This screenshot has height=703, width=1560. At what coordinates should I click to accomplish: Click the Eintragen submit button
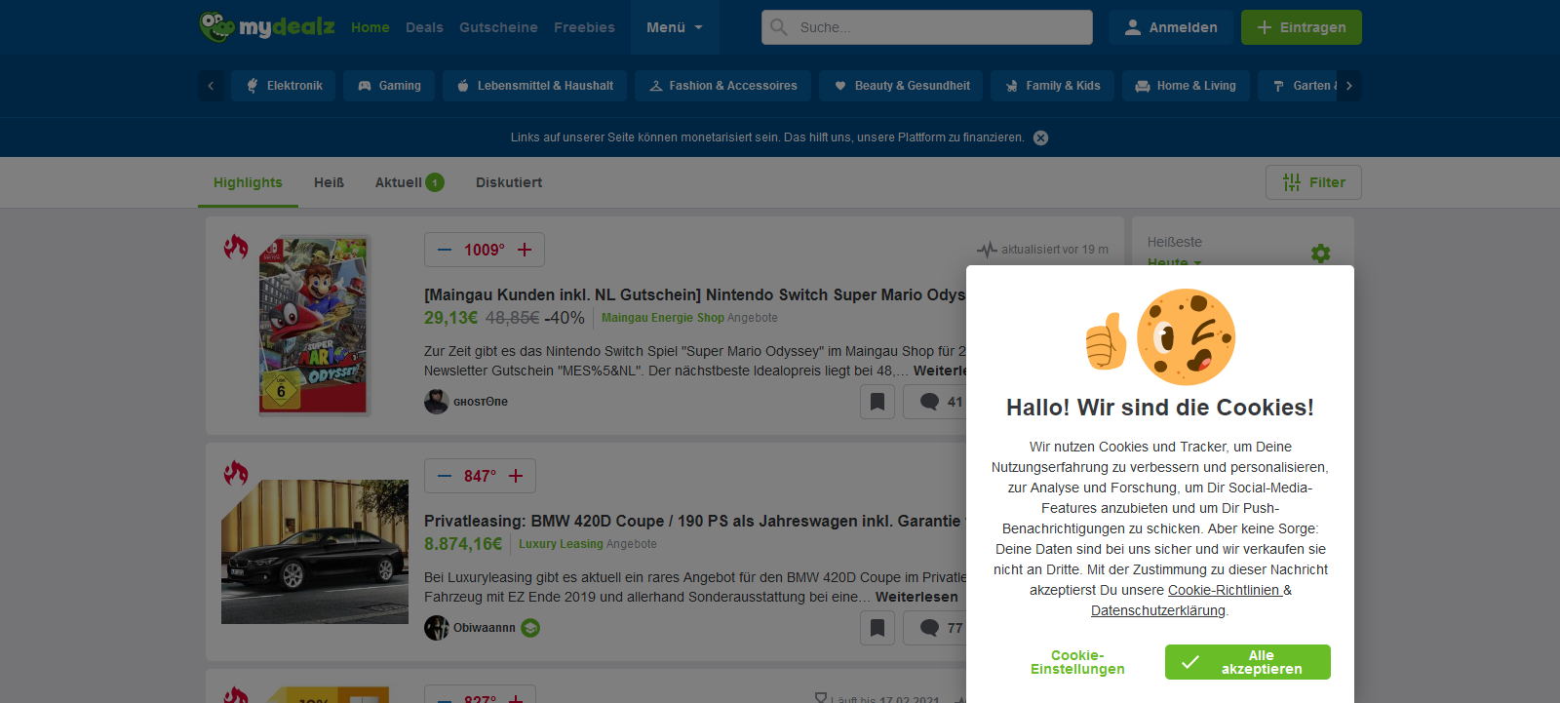[x=1302, y=27]
